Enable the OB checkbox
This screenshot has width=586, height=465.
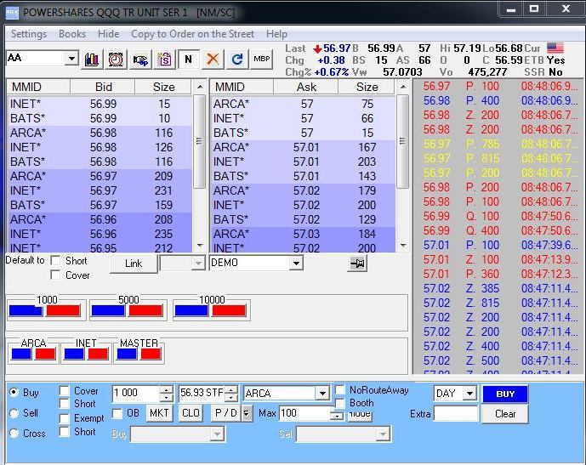117,413
